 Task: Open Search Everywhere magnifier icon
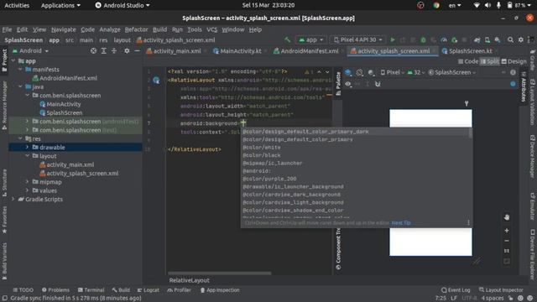click(x=510, y=39)
